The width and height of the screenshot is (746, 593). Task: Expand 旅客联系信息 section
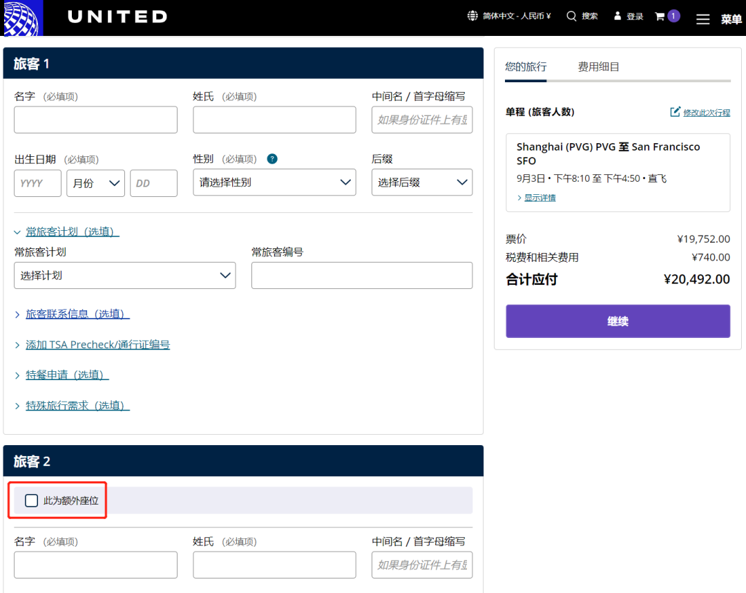coord(77,314)
